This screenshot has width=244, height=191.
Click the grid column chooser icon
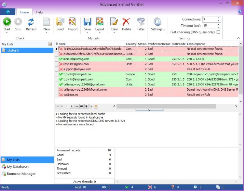click(x=57, y=44)
